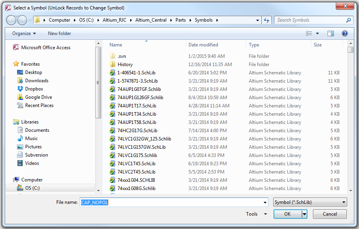Toggle the preview pane icon
359x229 pixels.
coord(330,33)
